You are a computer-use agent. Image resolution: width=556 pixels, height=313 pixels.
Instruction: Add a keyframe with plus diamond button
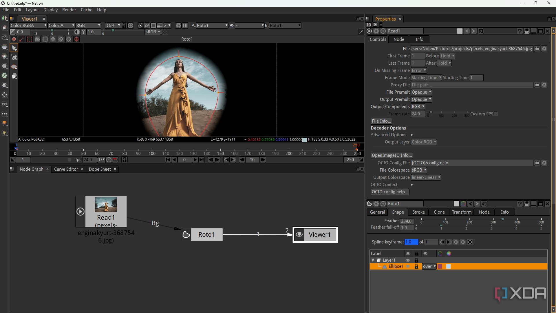pyautogui.click(x=61, y=39)
